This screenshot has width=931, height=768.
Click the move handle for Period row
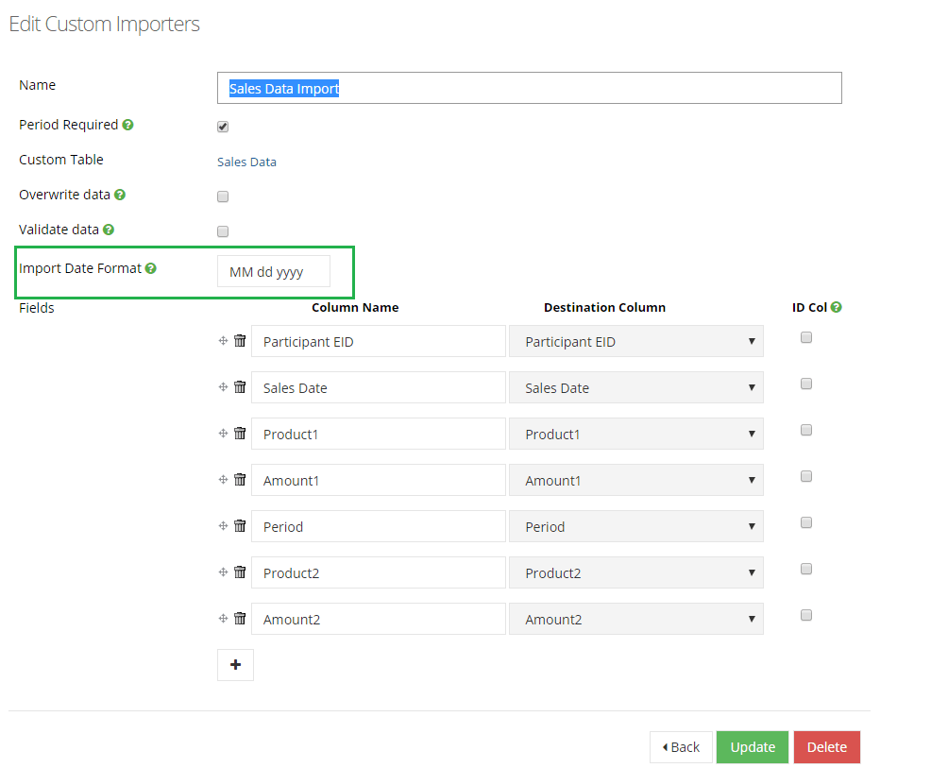(x=223, y=525)
